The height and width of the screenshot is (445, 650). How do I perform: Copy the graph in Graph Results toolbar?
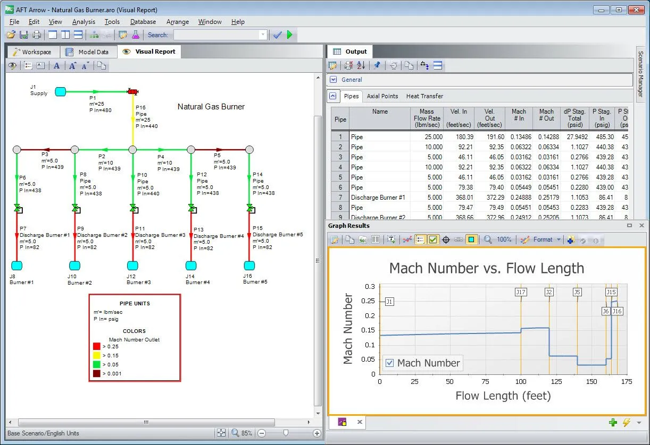(350, 239)
